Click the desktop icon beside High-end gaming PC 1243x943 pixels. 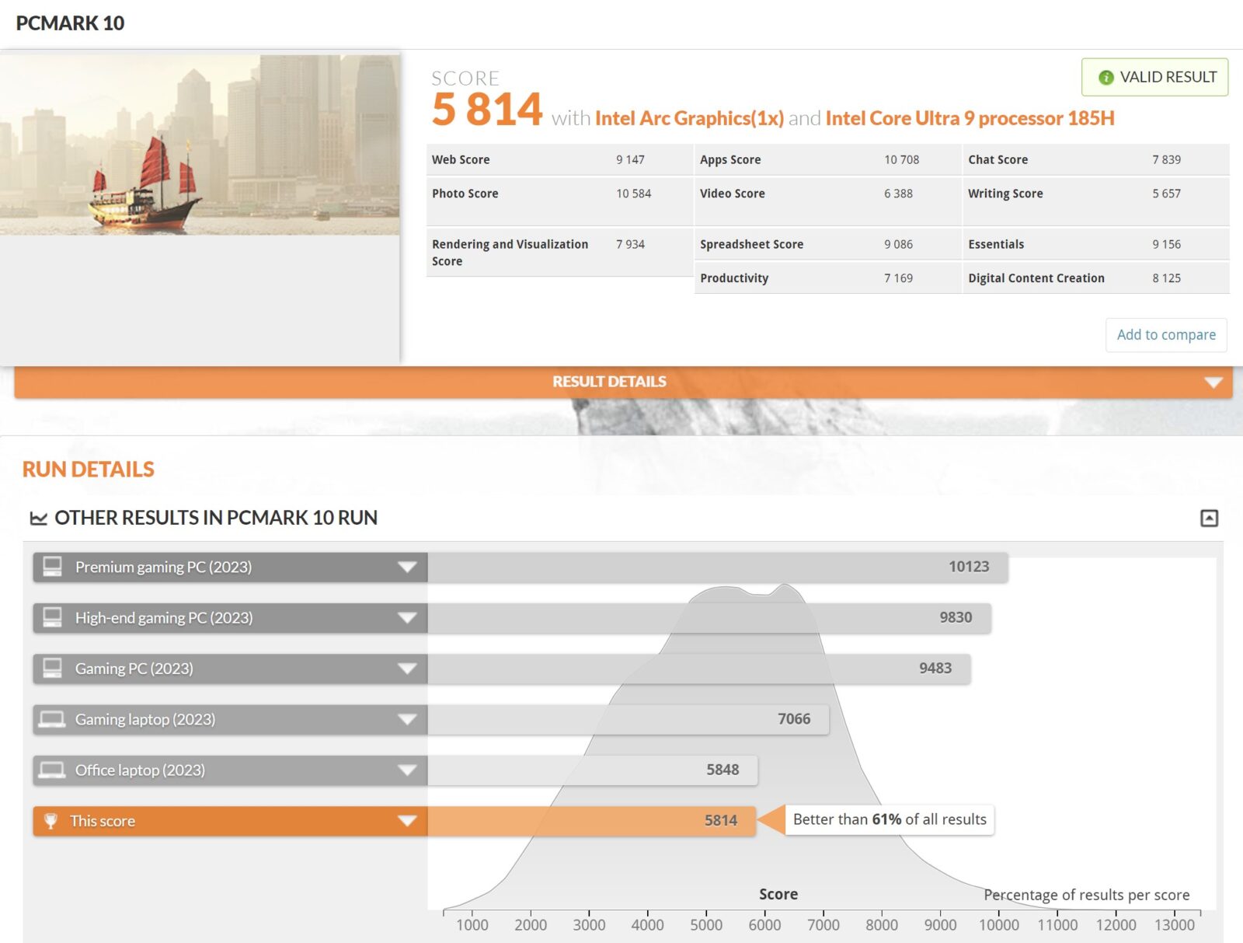52,617
